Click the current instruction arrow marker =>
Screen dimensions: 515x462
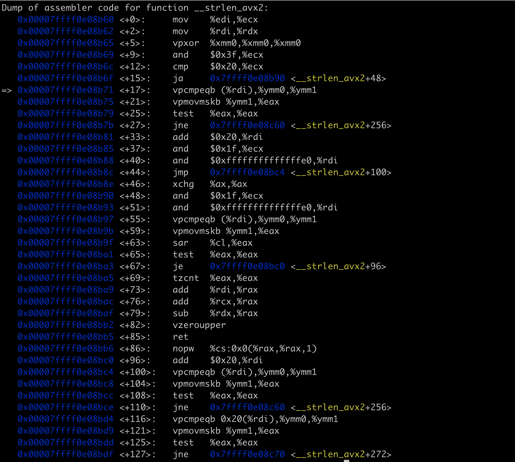coord(7,90)
